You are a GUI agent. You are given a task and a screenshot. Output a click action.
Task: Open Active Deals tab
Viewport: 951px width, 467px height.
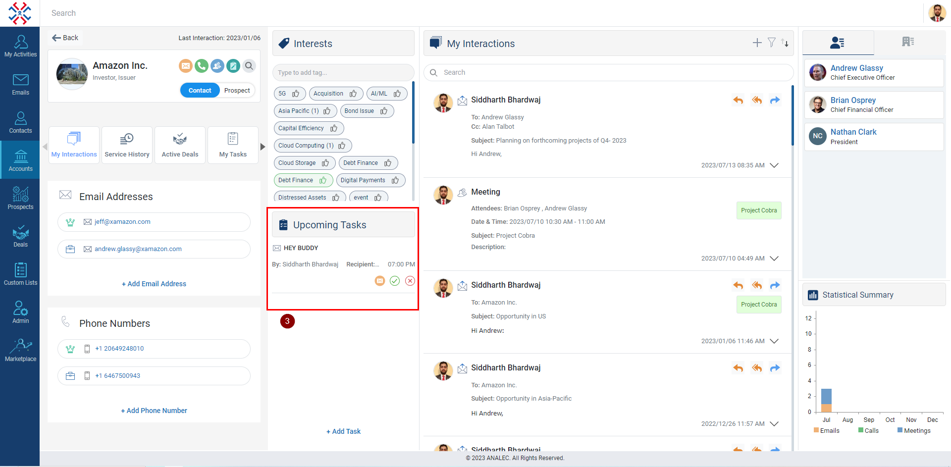tap(180, 145)
